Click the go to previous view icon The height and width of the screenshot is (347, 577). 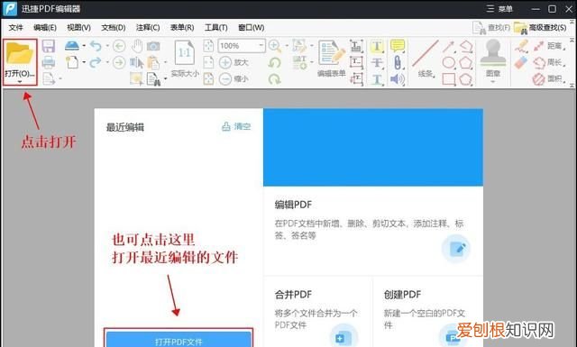118,46
